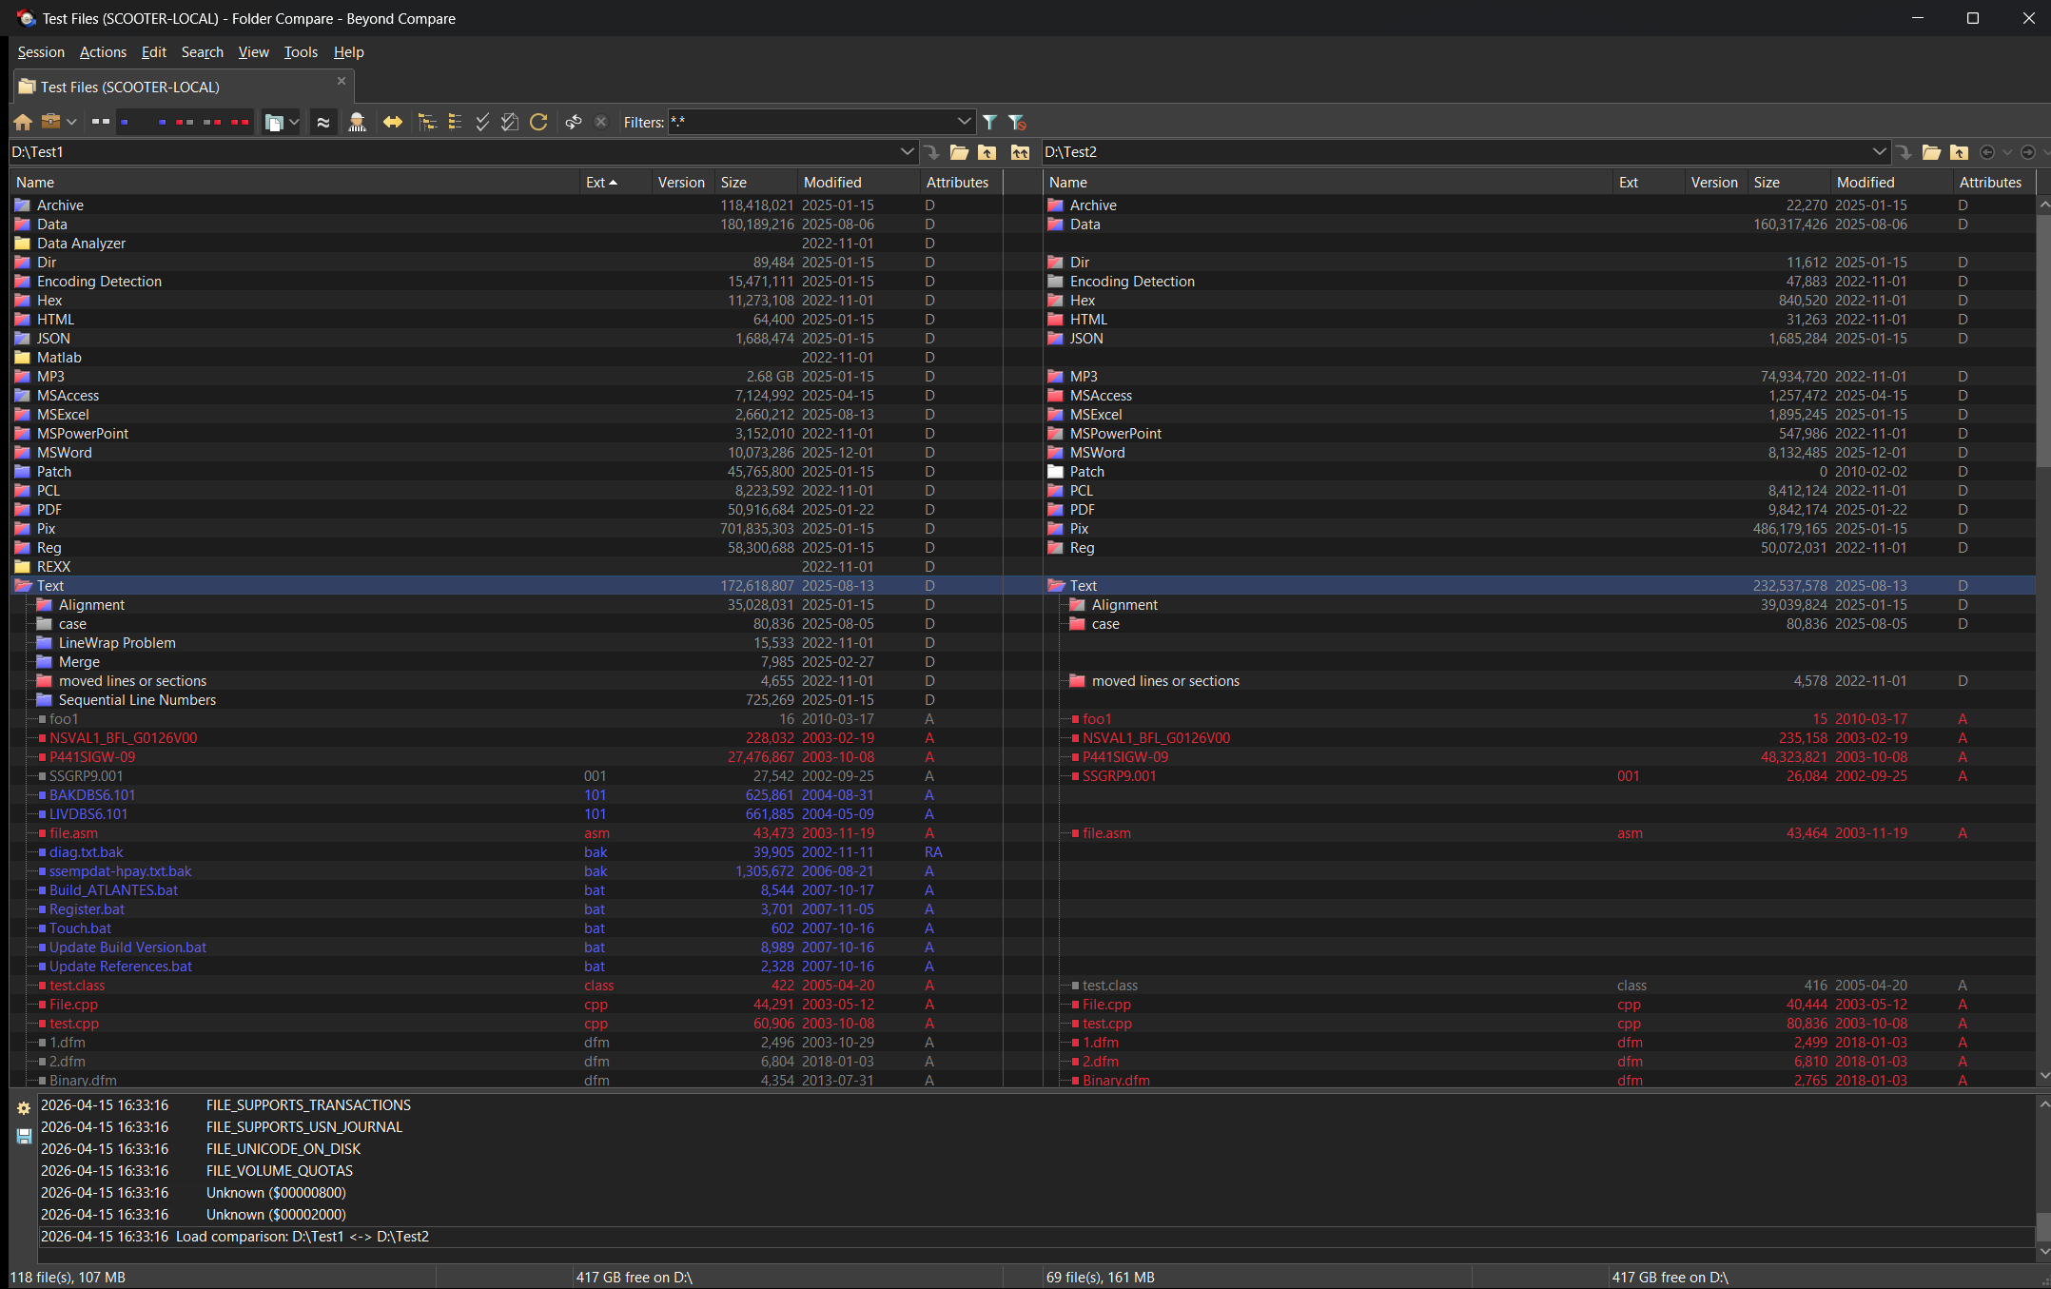Open right path D:\Test2 history dropdown

(x=1879, y=152)
